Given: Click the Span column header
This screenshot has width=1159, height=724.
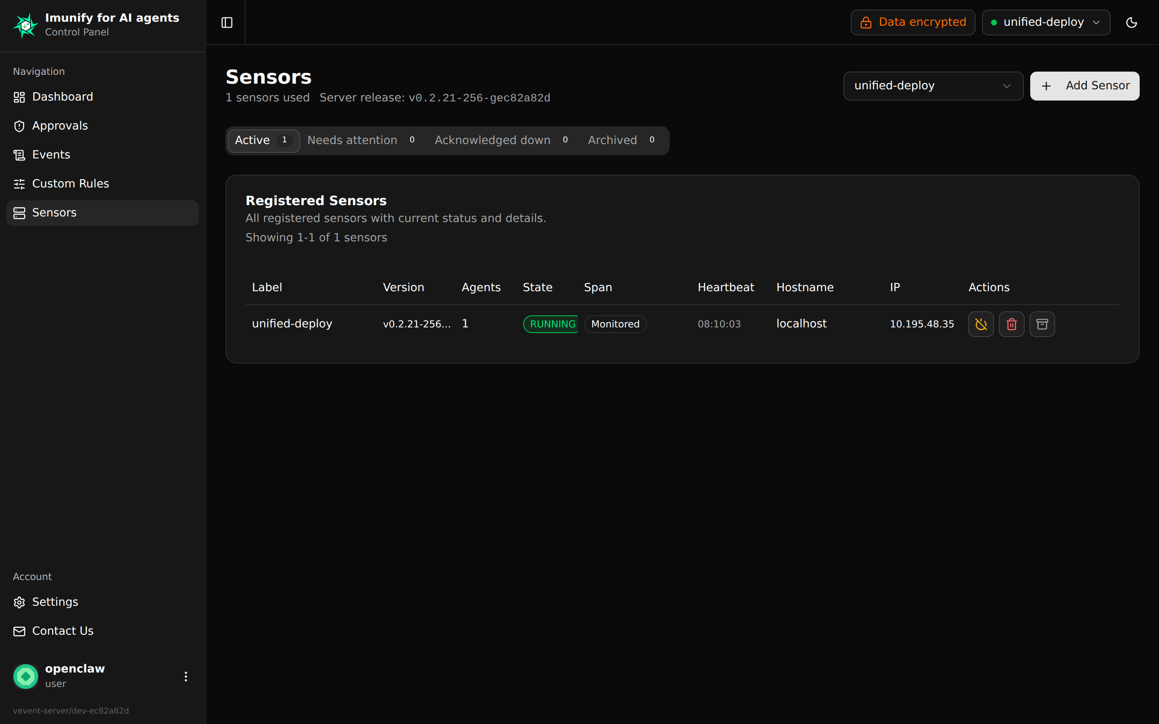Looking at the screenshot, I should pos(598,287).
